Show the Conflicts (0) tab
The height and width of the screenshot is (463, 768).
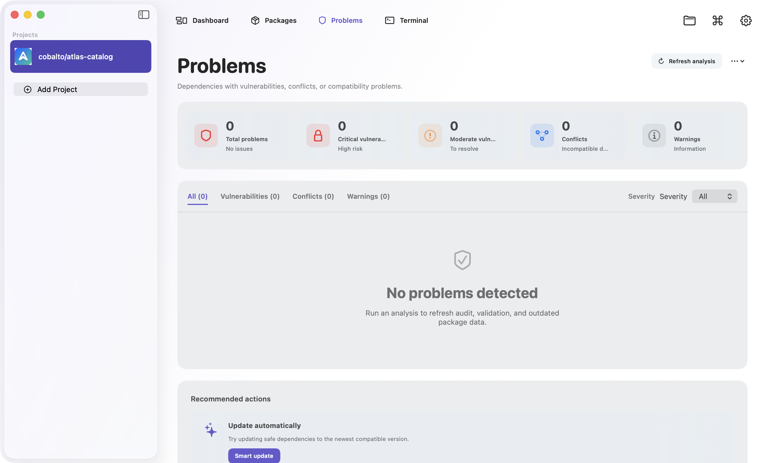click(313, 196)
